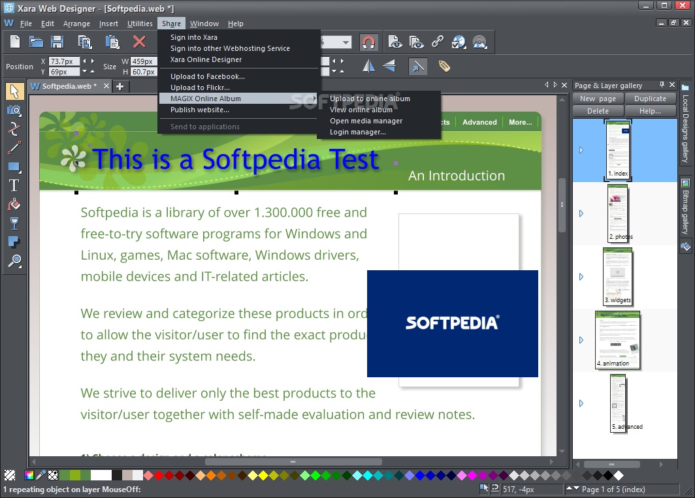Click the globe checkmark website icon
The height and width of the screenshot is (498, 695).
click(459, 42)
